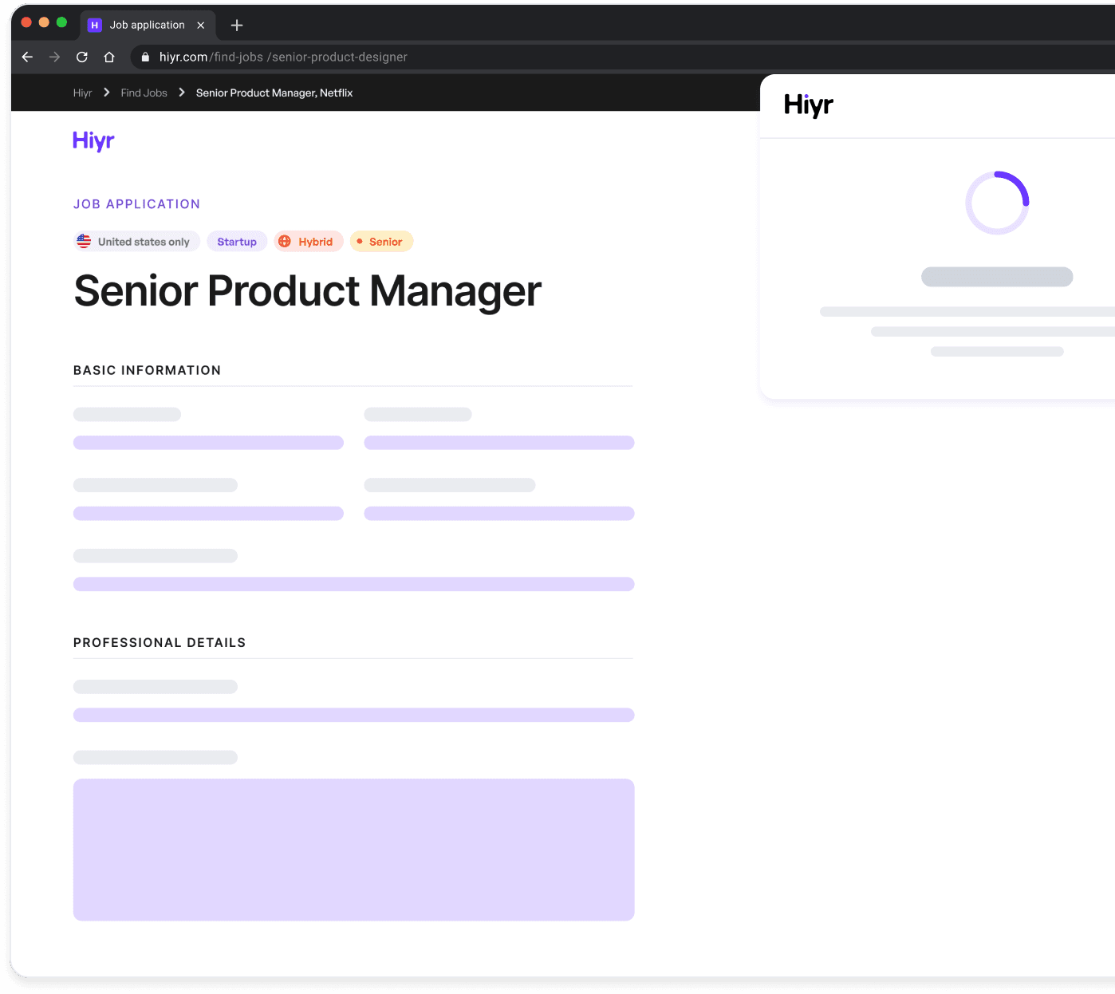Open a new browser tab with plus
Viewport: 1115px width, 994px height.
tap(237, 26)
